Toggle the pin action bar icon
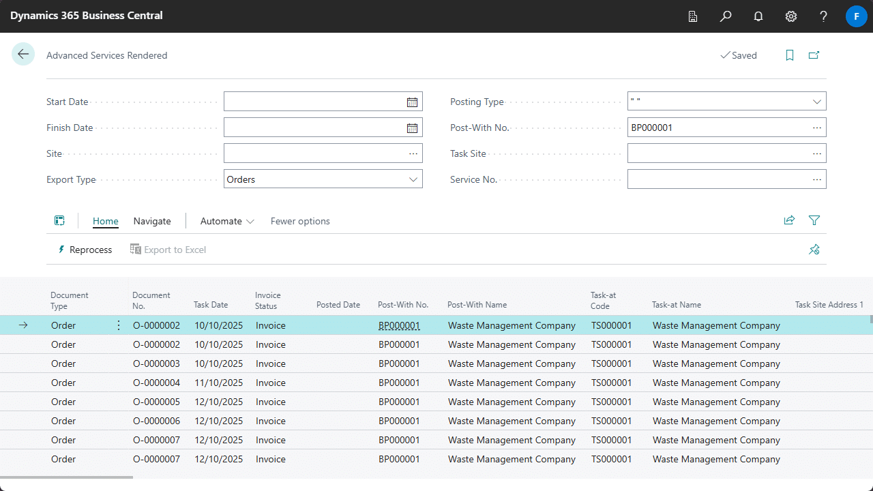Screen dimensions: 873x491 814,250
